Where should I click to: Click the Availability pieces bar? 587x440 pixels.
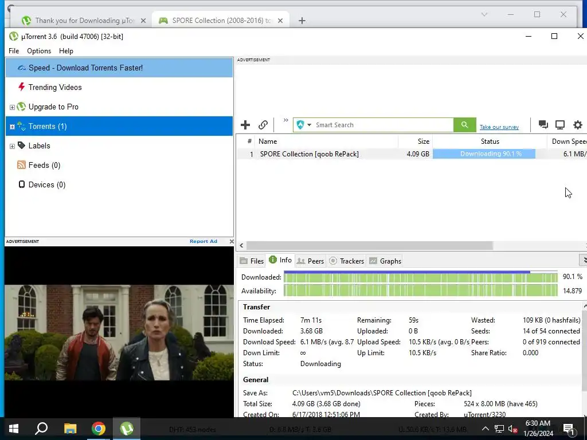click(x=420, y=290)
